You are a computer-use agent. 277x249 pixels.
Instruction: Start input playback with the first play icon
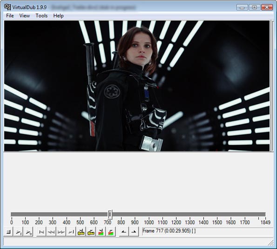click(x=18, y=232)
